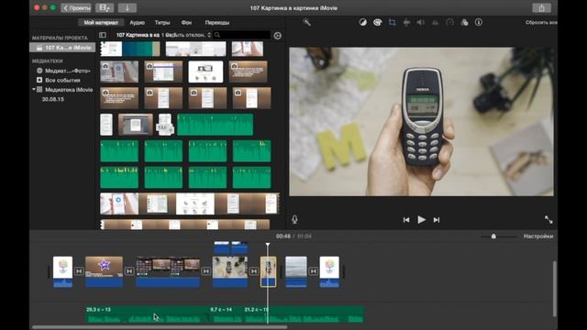Open the color correction palette tool
Screen dimensions: 587x330
pos(377,22)
